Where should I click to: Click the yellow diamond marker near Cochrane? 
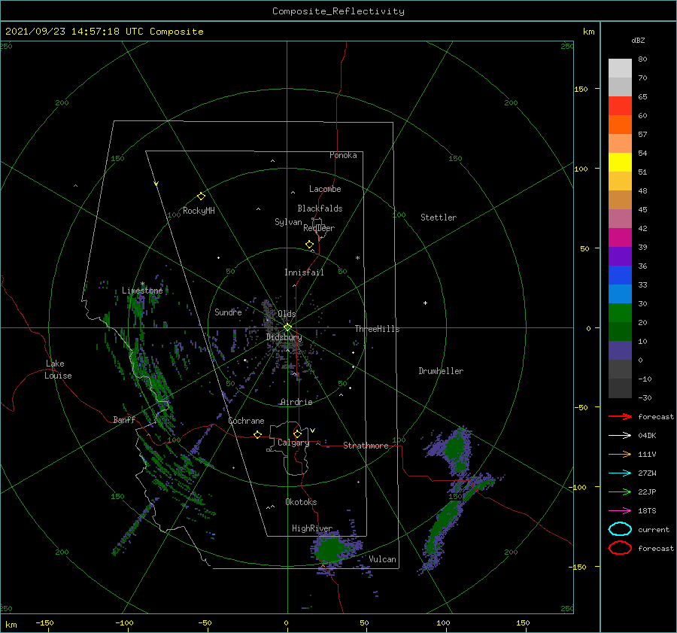point(257,435)
